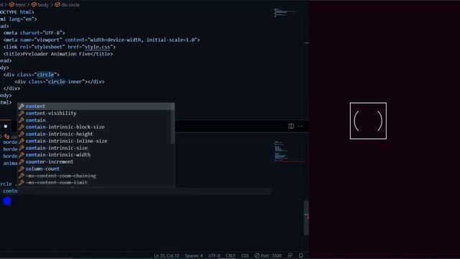Open the feedback icon in status bar
Image resolution: width=460 pixels, height=259 pixels.
click(290, 255)
